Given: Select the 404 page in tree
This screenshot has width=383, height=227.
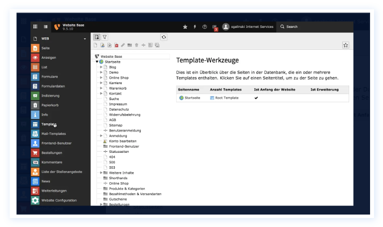Looking at the screenshot, I should coord(112,157).
